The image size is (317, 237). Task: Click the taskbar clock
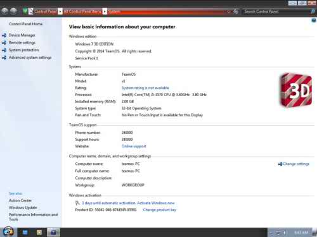pos(301,233)
